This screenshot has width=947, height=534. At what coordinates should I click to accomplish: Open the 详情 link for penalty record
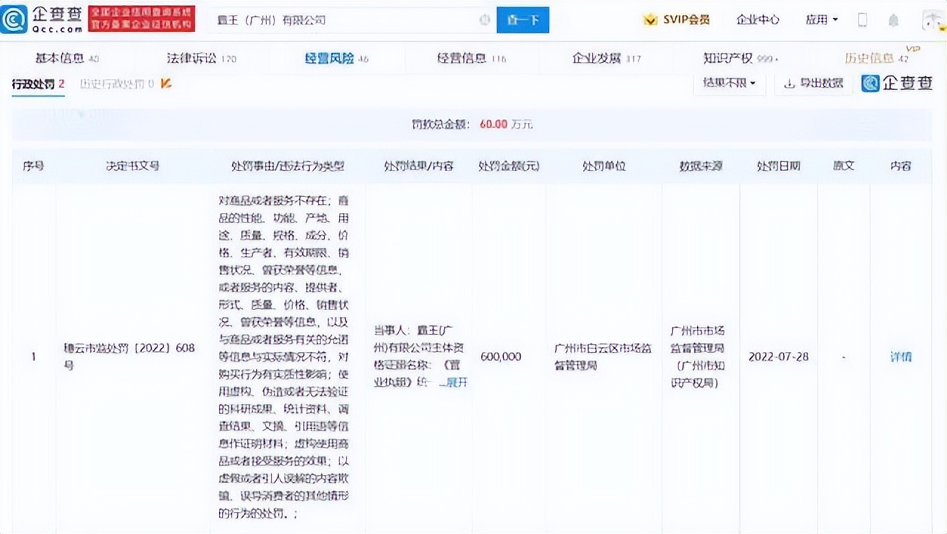point(900,356)
